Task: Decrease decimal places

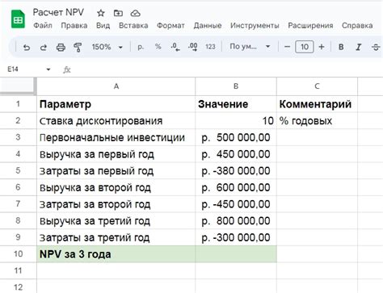Action: [175, 47]
